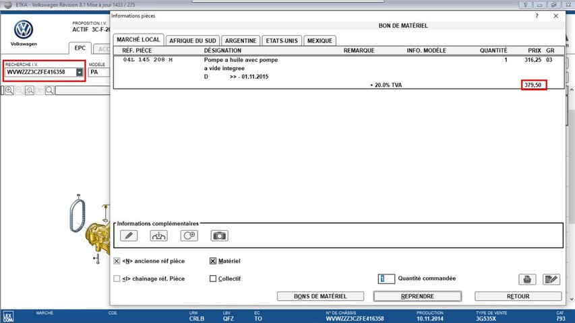575x323 pixels.
Task: Click the type de vente 3G535X
Action: click(486, 318)
